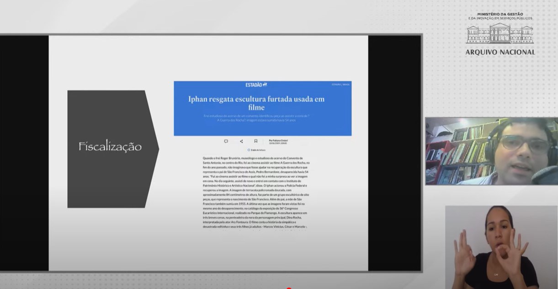Click the article subheadline under the title

click(256, 118)
